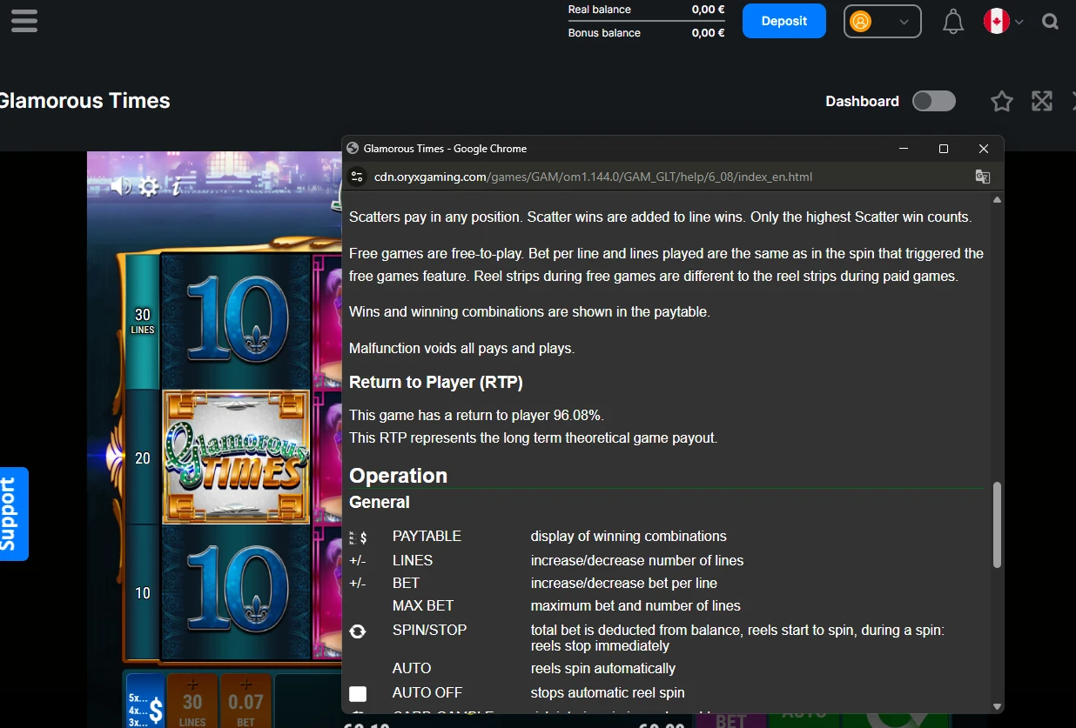
Task: Close the Glamorous Times help popup window
Action: (x=984, y=149)
